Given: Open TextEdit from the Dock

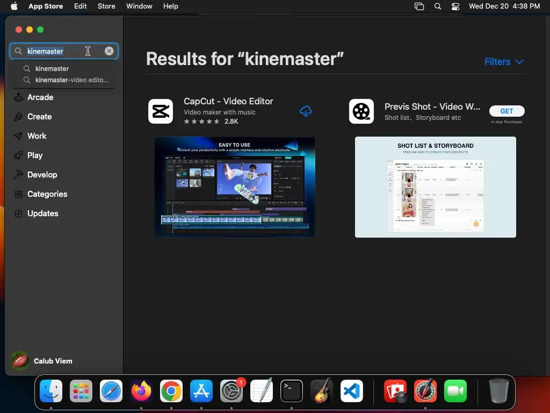Looking at the screenshot, I should (x=262, y=391).
